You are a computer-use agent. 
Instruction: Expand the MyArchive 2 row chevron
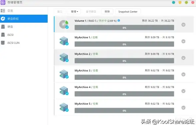tap(183, 58)
